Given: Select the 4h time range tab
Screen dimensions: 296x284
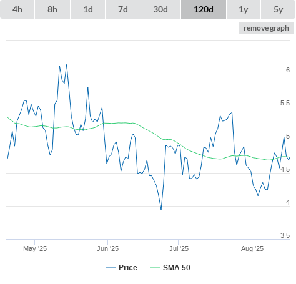Looking at the screenshot, I should click(x=17, y=9).
